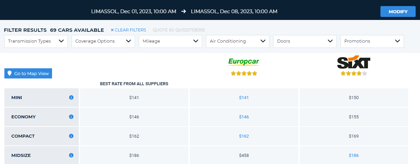Select the Europcar Compact $162 price
420x164 pixels.
[x=244, y=136]
